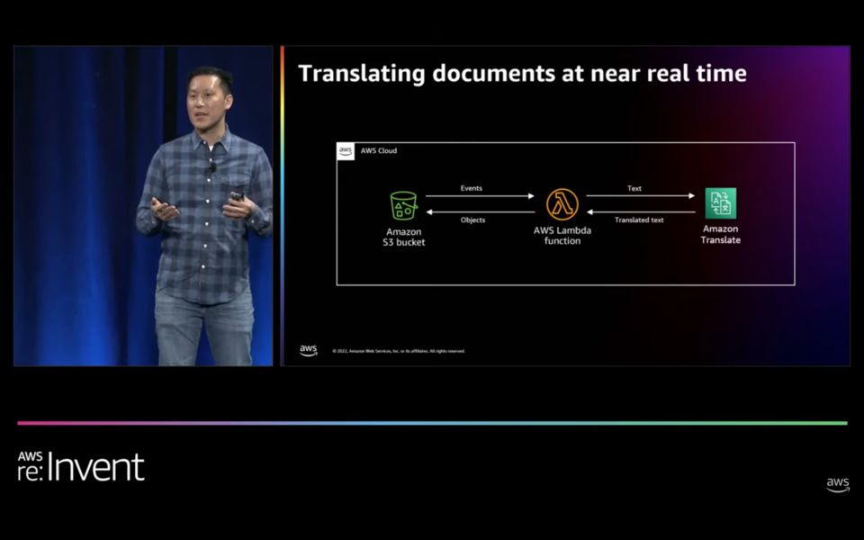Click the "Amazon S3 bucket" label
The width and height of the screenshot is (864, 540).
point(403,237)
